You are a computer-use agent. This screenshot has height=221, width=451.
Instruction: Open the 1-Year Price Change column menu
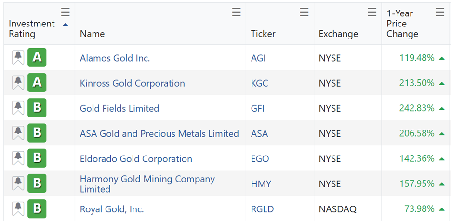point(440,13)
